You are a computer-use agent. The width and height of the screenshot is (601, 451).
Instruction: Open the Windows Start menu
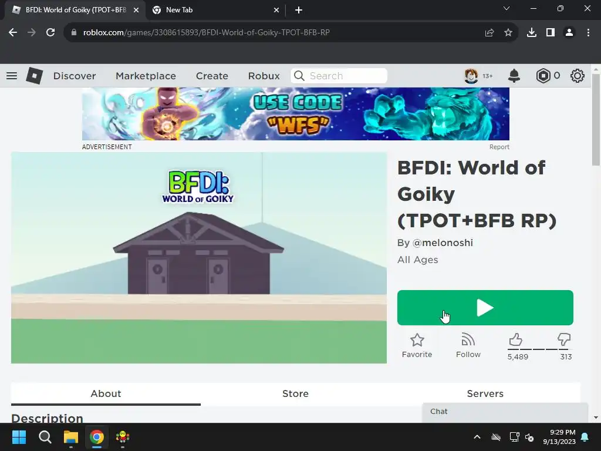click(x=19, y=437)
